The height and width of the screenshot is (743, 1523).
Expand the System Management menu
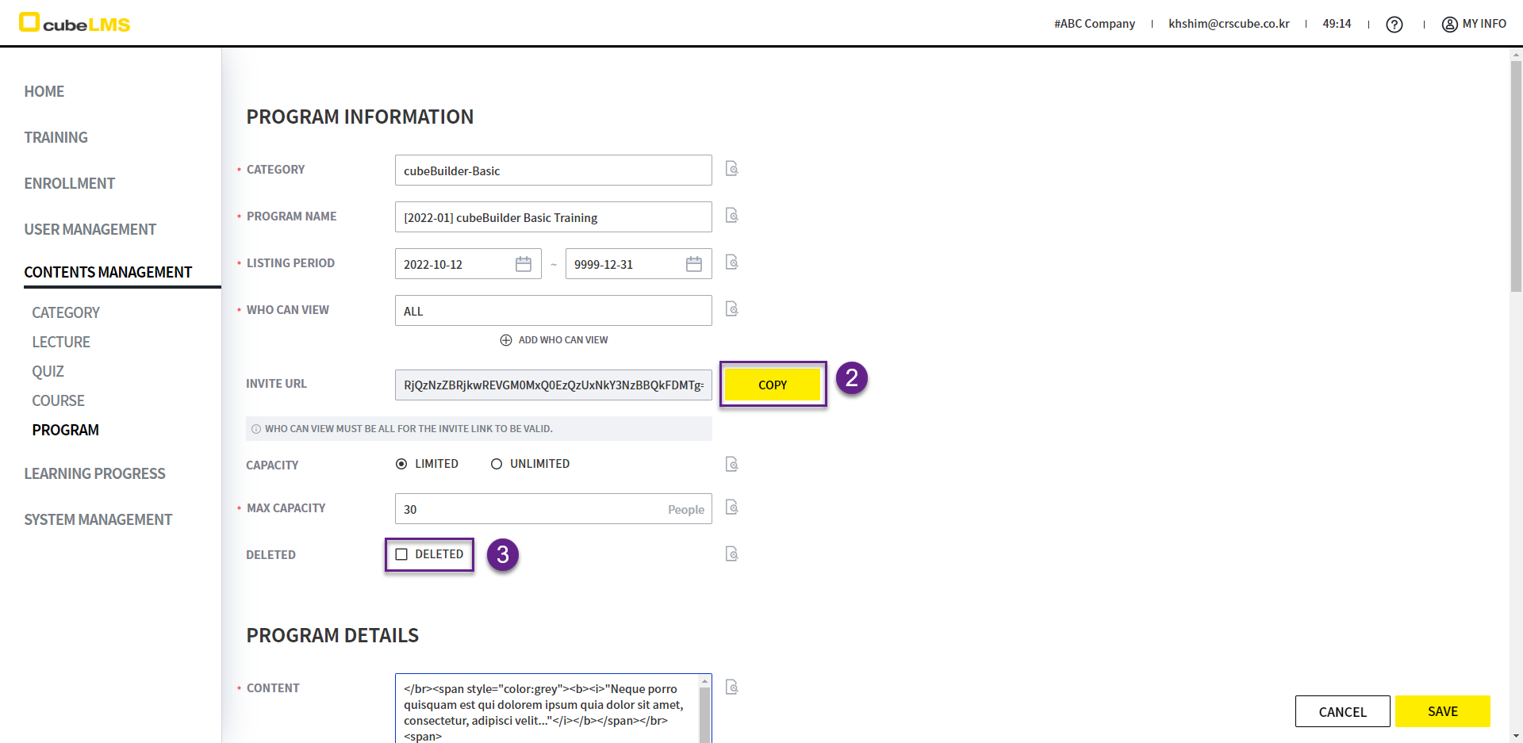pyautogui.click(x=98, y=519)
